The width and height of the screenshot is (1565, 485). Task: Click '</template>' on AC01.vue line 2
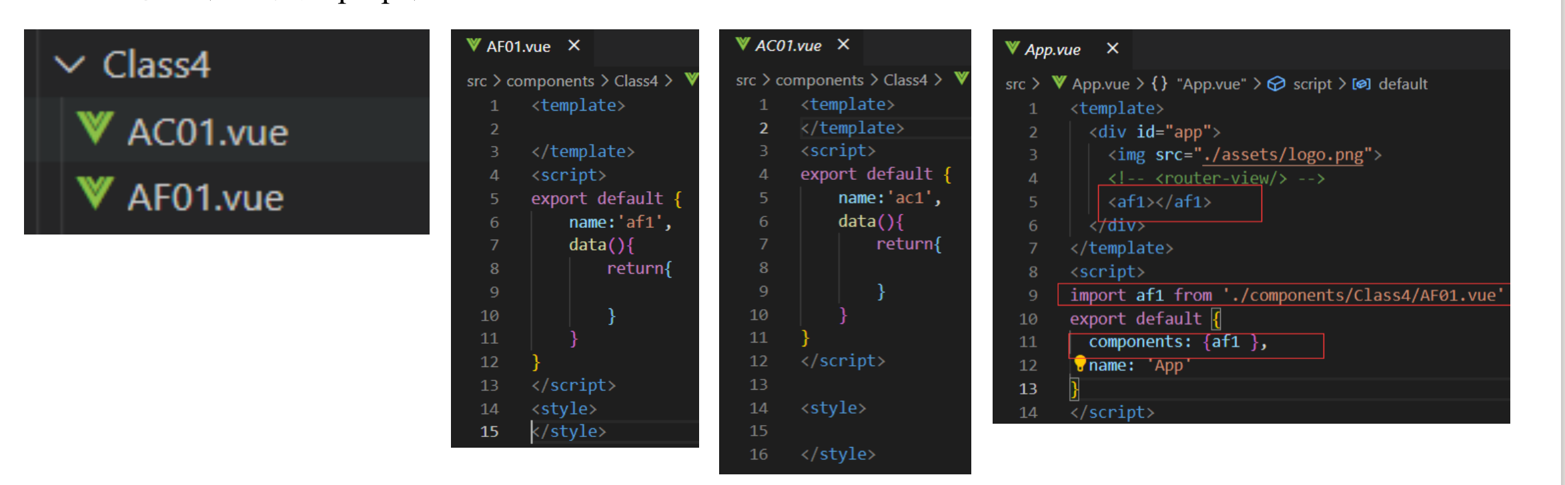coord(853,128)
